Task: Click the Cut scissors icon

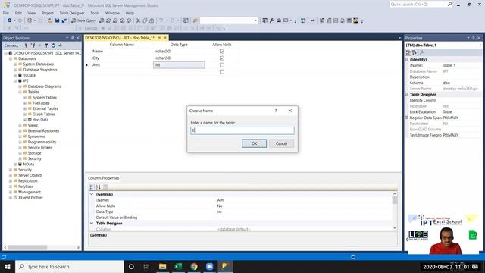Action: click(138, 20)
